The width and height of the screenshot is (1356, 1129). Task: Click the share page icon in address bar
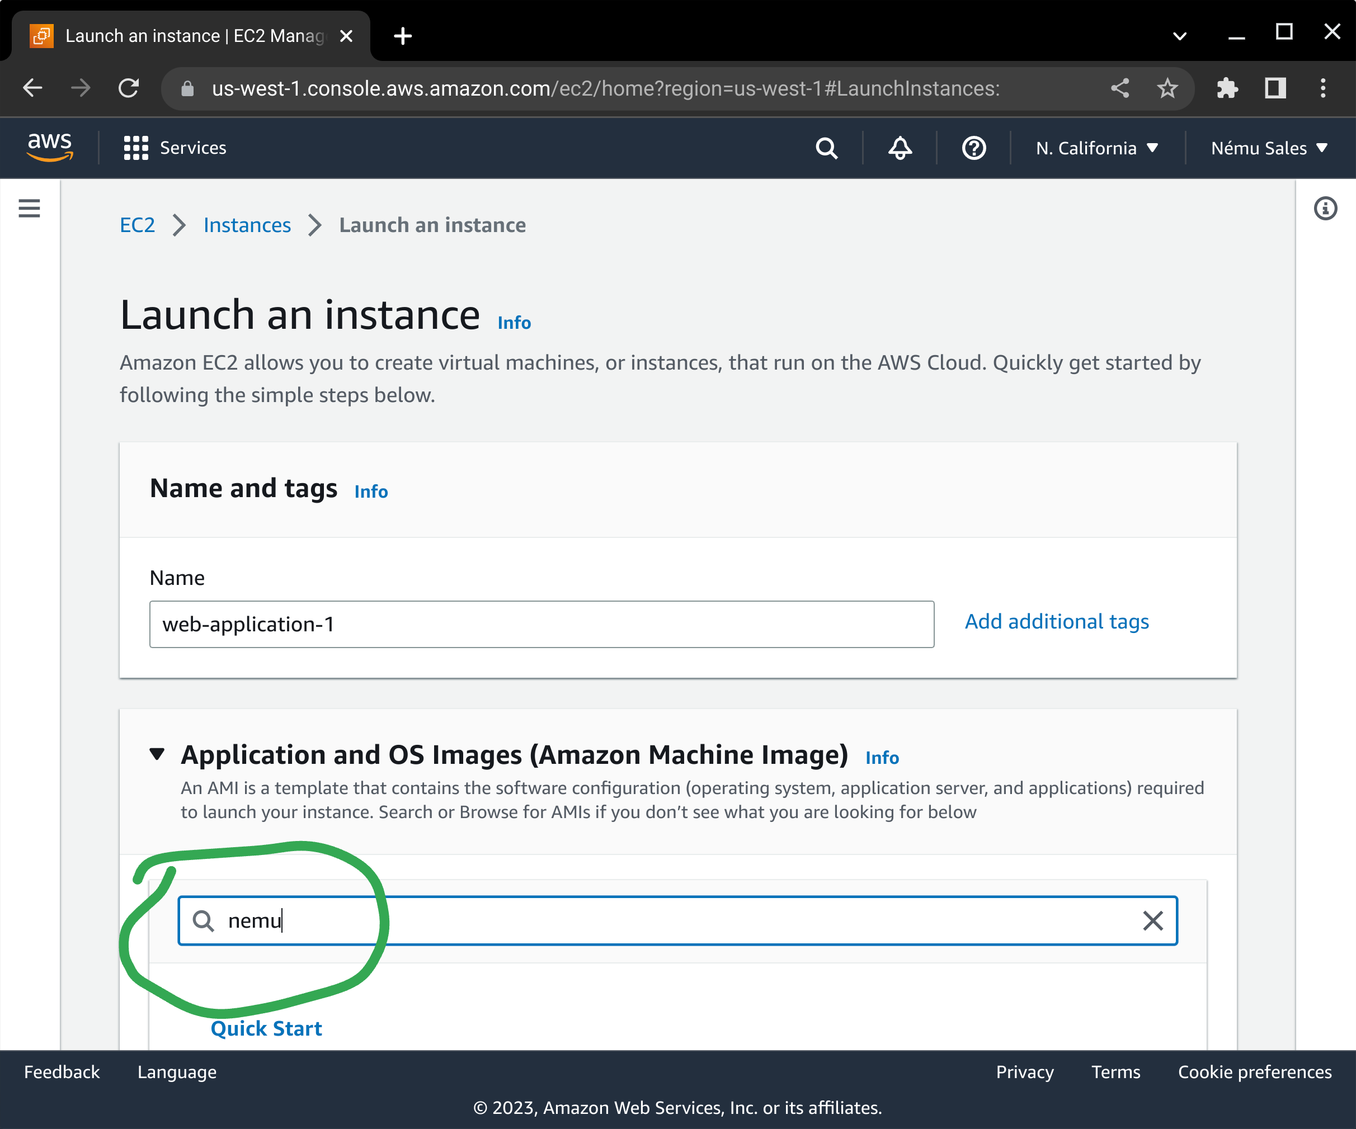(x=1120, y=88)
